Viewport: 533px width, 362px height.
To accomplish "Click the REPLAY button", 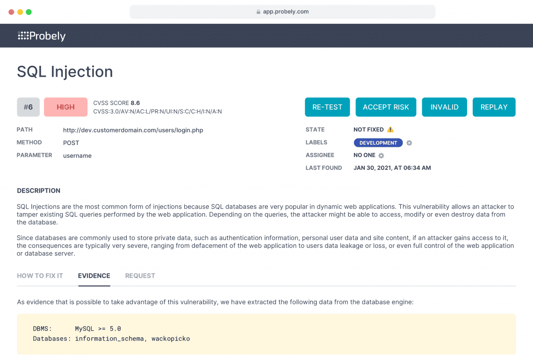I will 494,107.
